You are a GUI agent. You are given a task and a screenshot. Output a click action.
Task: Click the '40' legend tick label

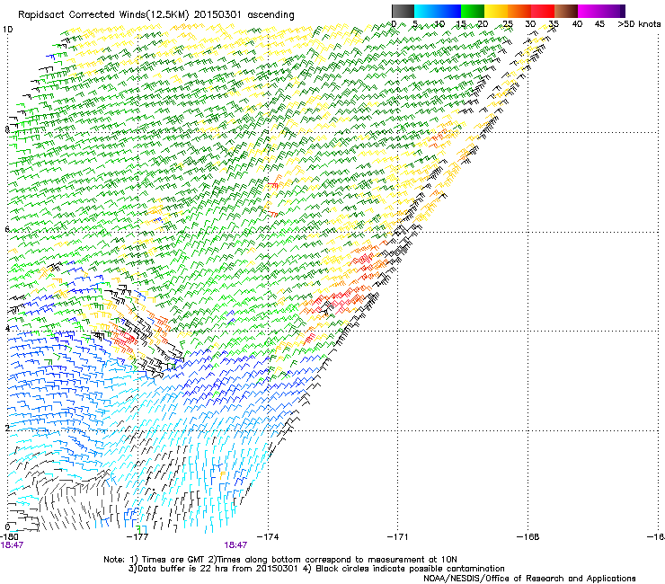pos(577,24)
